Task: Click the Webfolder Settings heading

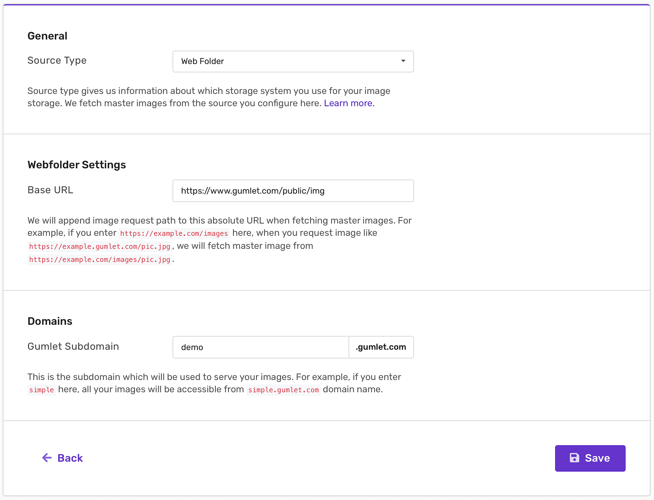Action: 77,165
